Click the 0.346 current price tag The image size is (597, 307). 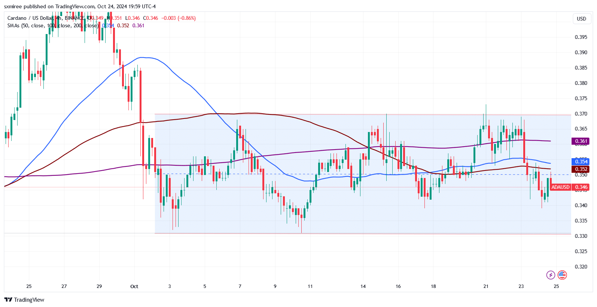point(581,187)
